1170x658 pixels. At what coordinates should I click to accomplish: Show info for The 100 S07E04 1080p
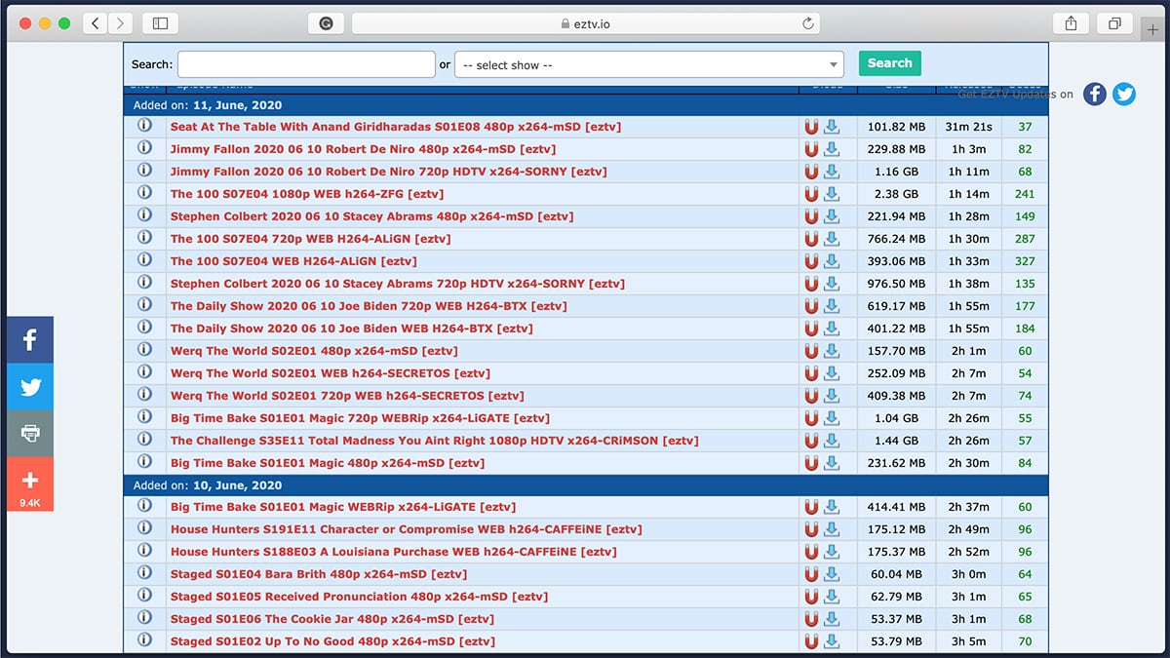tap(144, 193)
